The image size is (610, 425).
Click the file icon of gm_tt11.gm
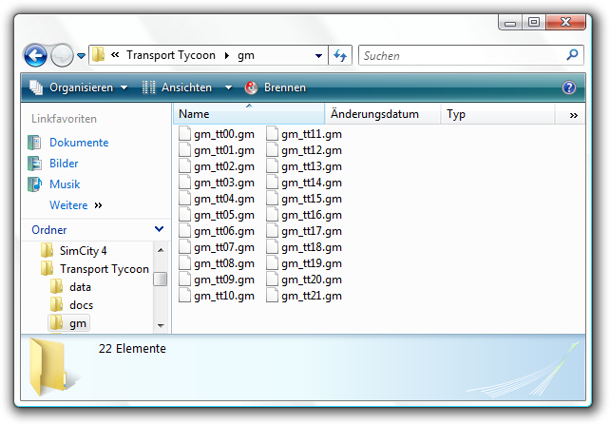click(273, 133)
